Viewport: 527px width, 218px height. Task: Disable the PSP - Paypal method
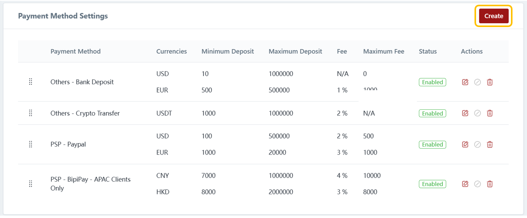pyautogui.click(x=477, y=144)
